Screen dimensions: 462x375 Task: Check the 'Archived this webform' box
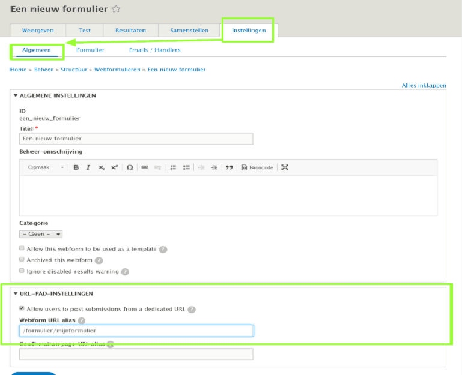(x=22, y=260)
